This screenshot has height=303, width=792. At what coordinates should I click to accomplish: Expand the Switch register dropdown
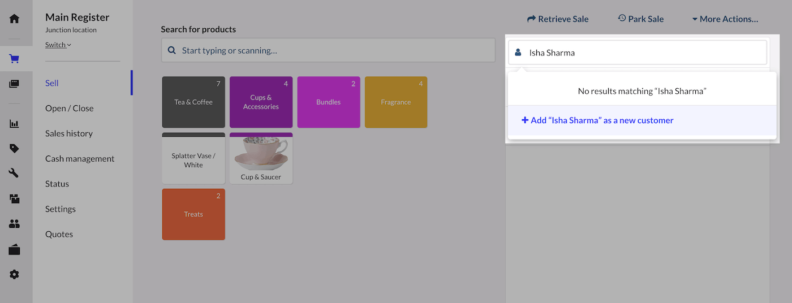pos(58,45)
